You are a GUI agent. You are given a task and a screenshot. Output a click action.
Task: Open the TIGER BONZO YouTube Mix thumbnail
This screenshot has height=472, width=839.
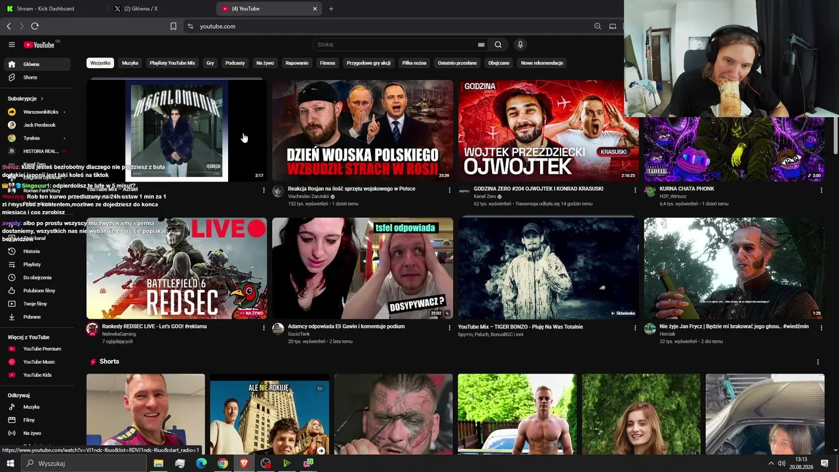548,268
